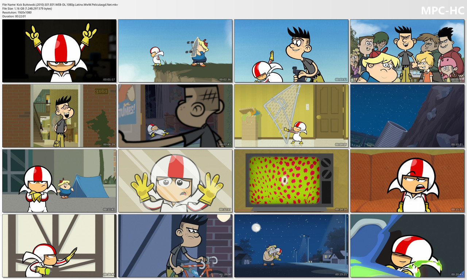Open the thumbnail stamped 00:20:43
Image resolution: width=467 pixels, height=280 pixels.
point(407,246)
